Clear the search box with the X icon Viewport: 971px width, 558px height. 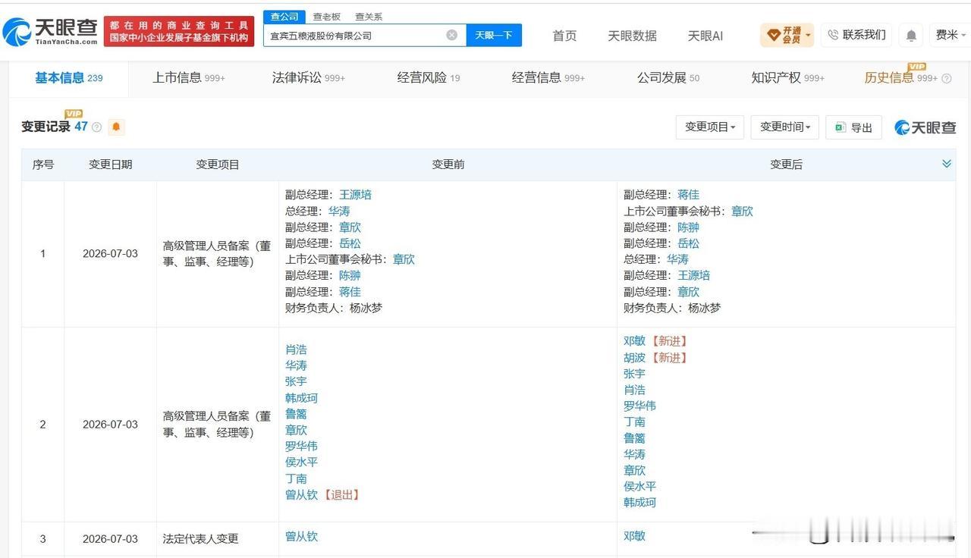click(x=451, y=35)
